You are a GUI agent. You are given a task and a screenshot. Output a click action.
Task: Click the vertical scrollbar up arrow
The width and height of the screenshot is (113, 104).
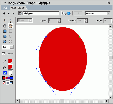110,26
